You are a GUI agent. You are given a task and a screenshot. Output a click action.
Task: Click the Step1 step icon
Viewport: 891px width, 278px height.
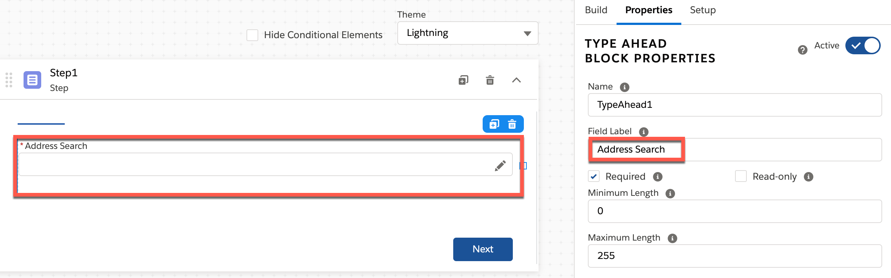(32, 80)
